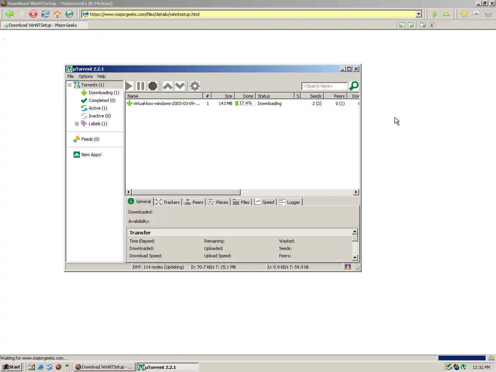The image size is (496, 372).
Task: Click the µTorrent 2.2.1 taskbar button
Action: coord(168,367)
